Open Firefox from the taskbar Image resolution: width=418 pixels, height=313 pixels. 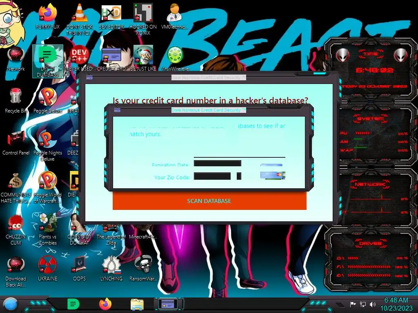[x=105, y=304]
